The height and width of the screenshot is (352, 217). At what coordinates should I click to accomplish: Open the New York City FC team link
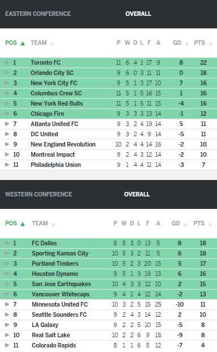click(54, 83)
